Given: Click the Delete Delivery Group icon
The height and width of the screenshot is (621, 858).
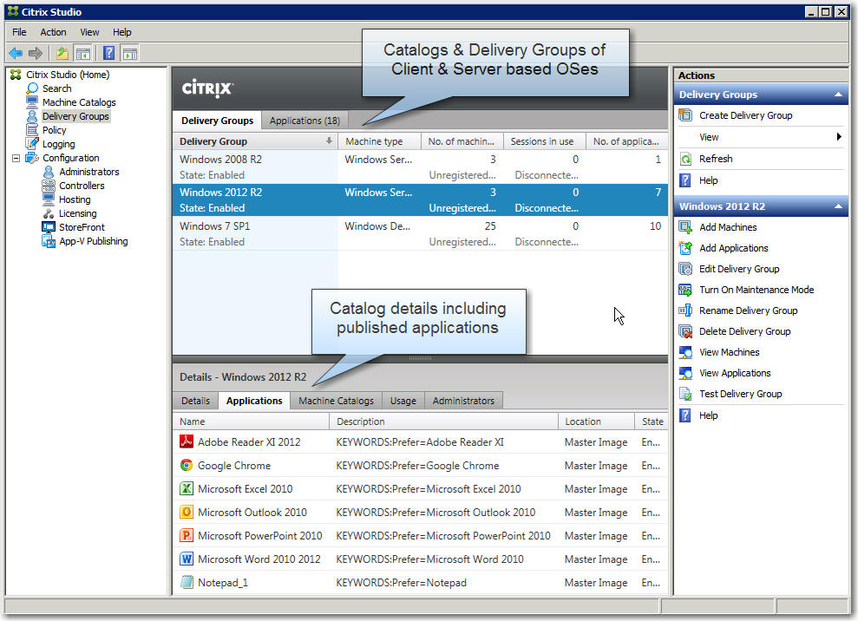Looking at the screenshot, I should [685, 331].
